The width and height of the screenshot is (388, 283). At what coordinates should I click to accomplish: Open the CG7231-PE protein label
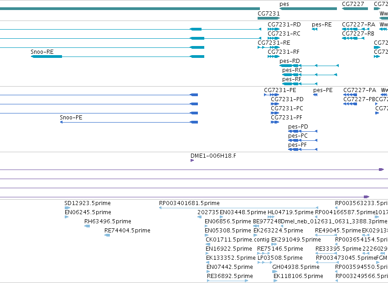280,90
